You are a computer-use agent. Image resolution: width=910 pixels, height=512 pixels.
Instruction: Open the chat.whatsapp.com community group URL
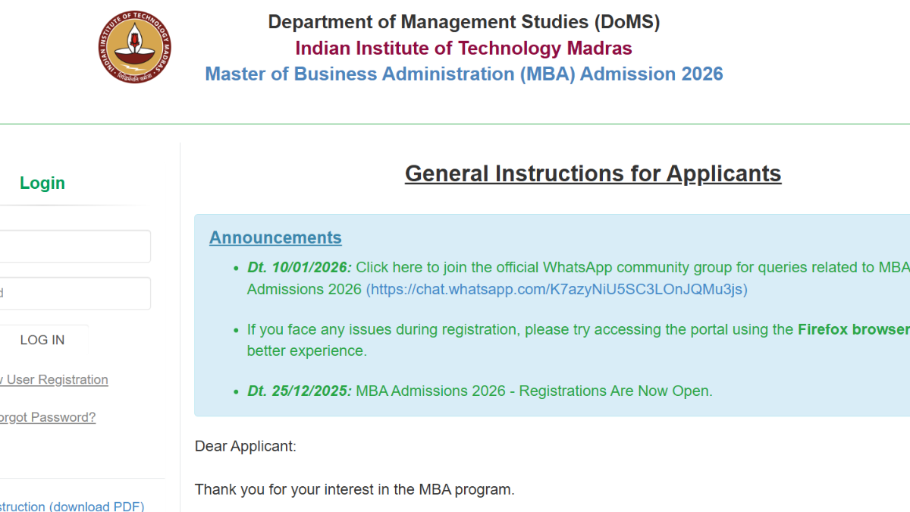click(558, 290)
